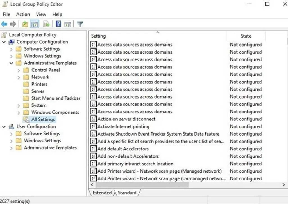
Task: Select Add Printer wizard (Managed network) setting
Action: pyautogui.click(x=159, y=171)
